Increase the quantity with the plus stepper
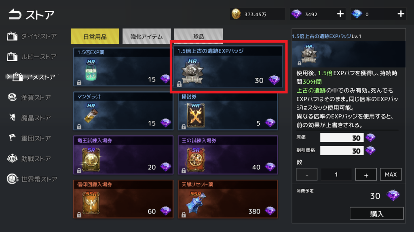The image size is (414, 232). coord(366,174)
